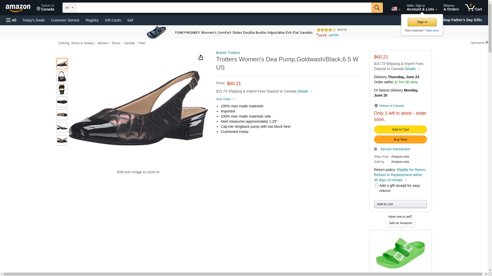
Task: Expand the Size Chart dropdown
Action: coord(225,99)
